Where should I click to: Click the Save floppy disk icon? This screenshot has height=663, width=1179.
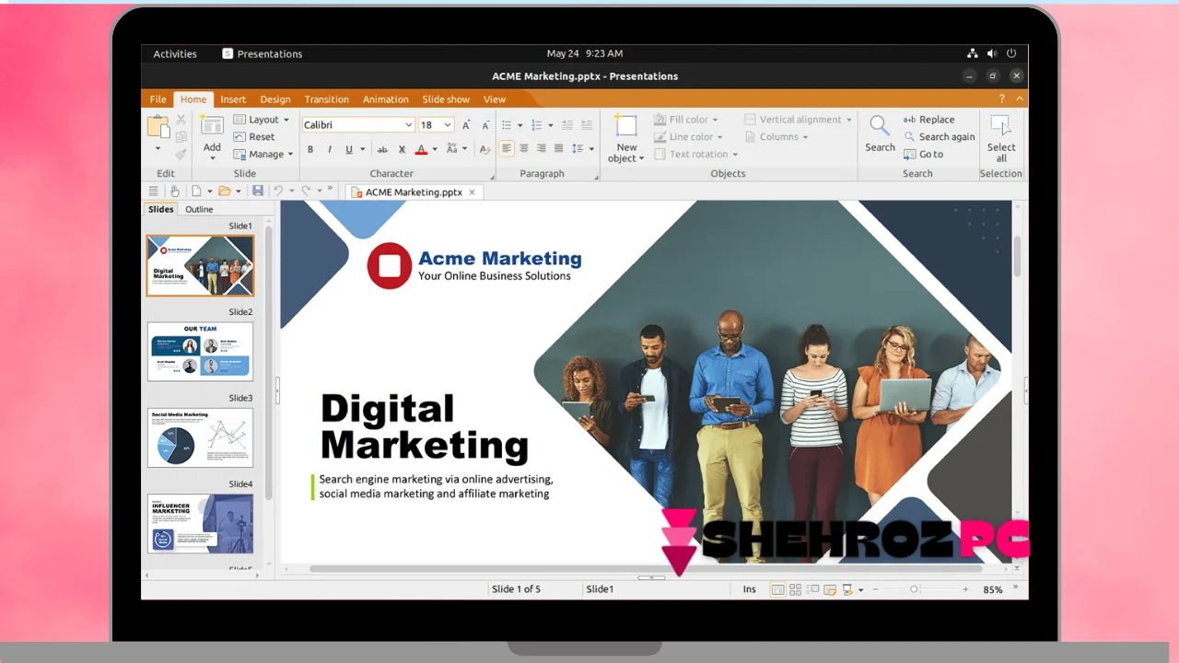258,191
